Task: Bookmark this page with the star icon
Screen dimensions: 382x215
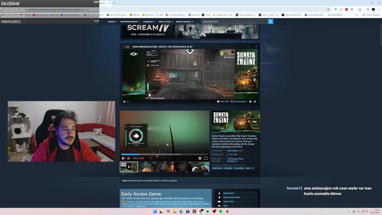Action: click(x=328, y=9)
